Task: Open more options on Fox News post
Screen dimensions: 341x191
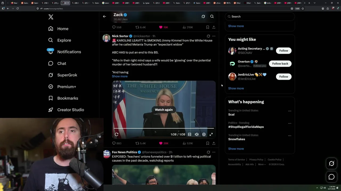Action: [x=214, y=152]
